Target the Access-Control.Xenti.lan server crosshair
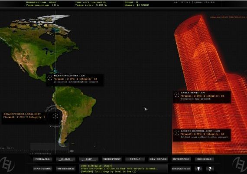Screen dimensions: 247x174 coord(177,133)
